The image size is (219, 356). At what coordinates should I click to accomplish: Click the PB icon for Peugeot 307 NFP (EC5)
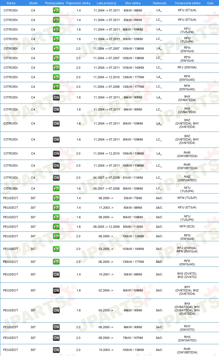pos(56,227)
